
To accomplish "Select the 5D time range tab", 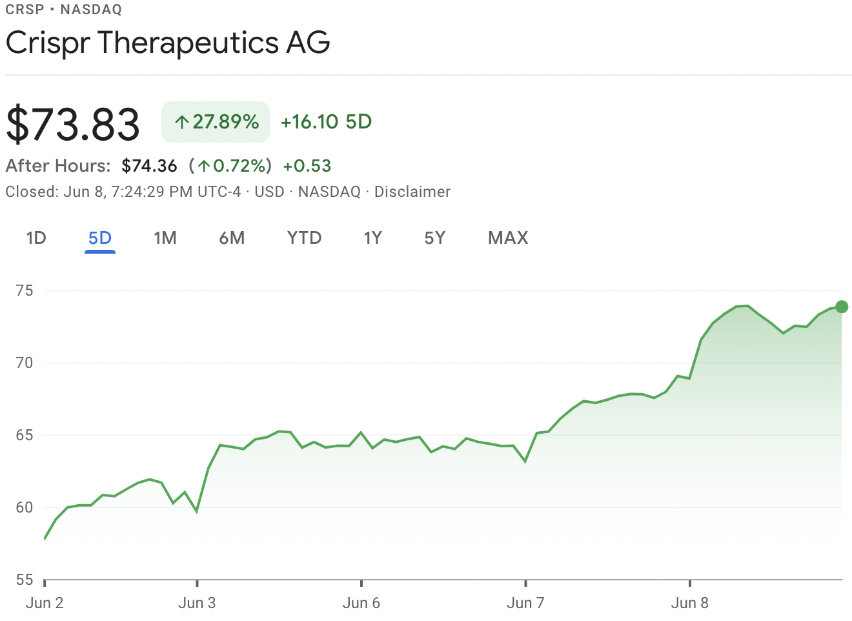I will point(100,238).
